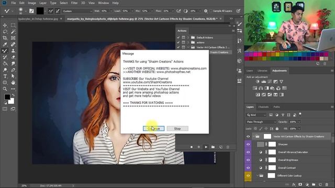The width and height of the screenshot is (335, 188).
Task: Open the Custom mode dropdown in options bar
Action: [77, 11]
